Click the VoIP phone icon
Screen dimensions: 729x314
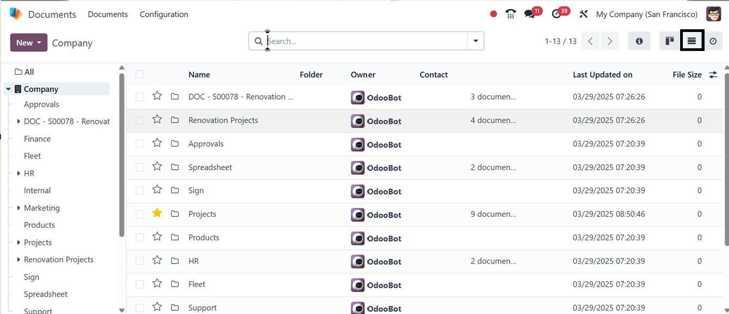(511, 14)
